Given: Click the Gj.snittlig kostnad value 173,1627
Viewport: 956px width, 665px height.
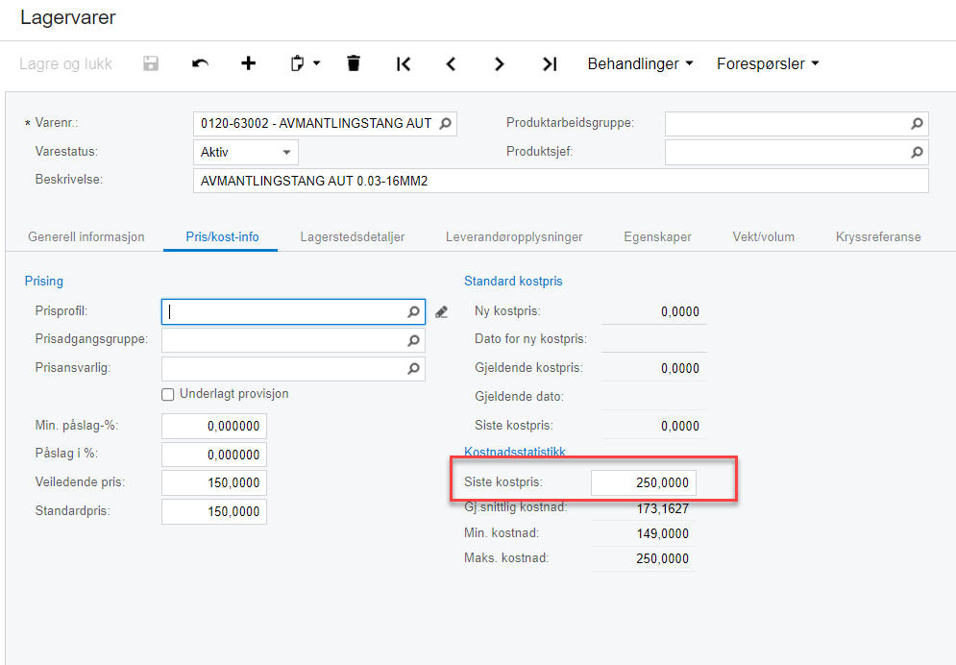Looking at the screenshot, I should point(663,508).
